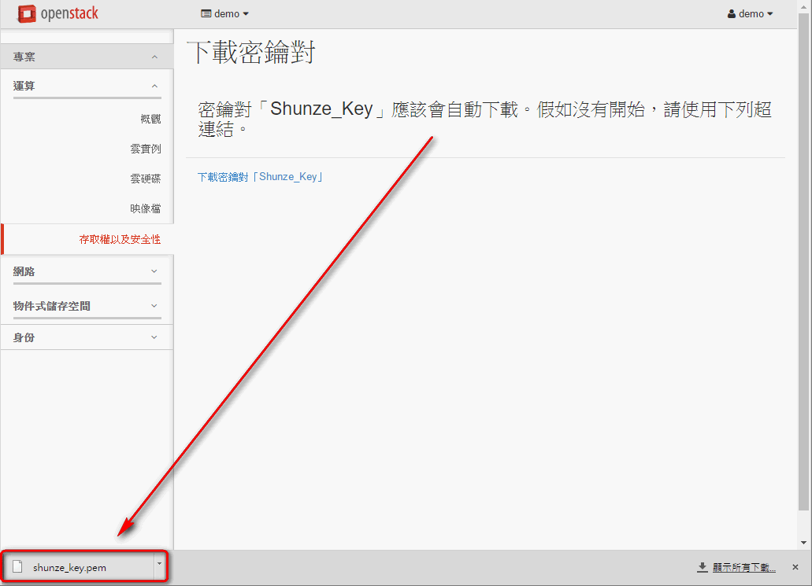Viewport: 812px width, 586px height.
Task: Click the page vertical scrollbar
Action: pos(803,261)
